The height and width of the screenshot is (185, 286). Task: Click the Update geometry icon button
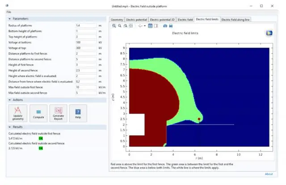pos(18,113)
